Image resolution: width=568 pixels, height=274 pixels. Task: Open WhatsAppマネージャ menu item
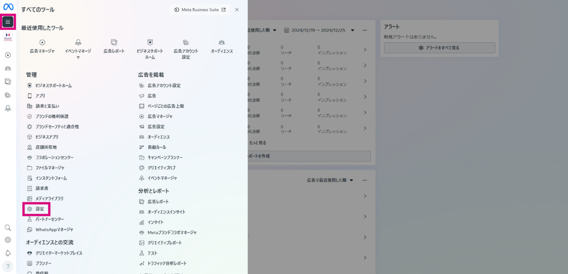coord(50,229)
